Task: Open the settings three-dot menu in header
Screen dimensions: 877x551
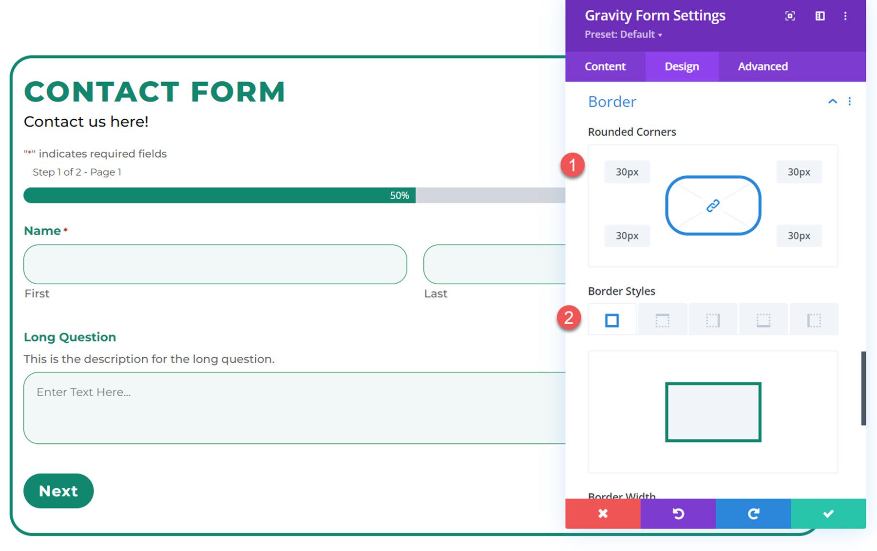Action: point(845,16)
